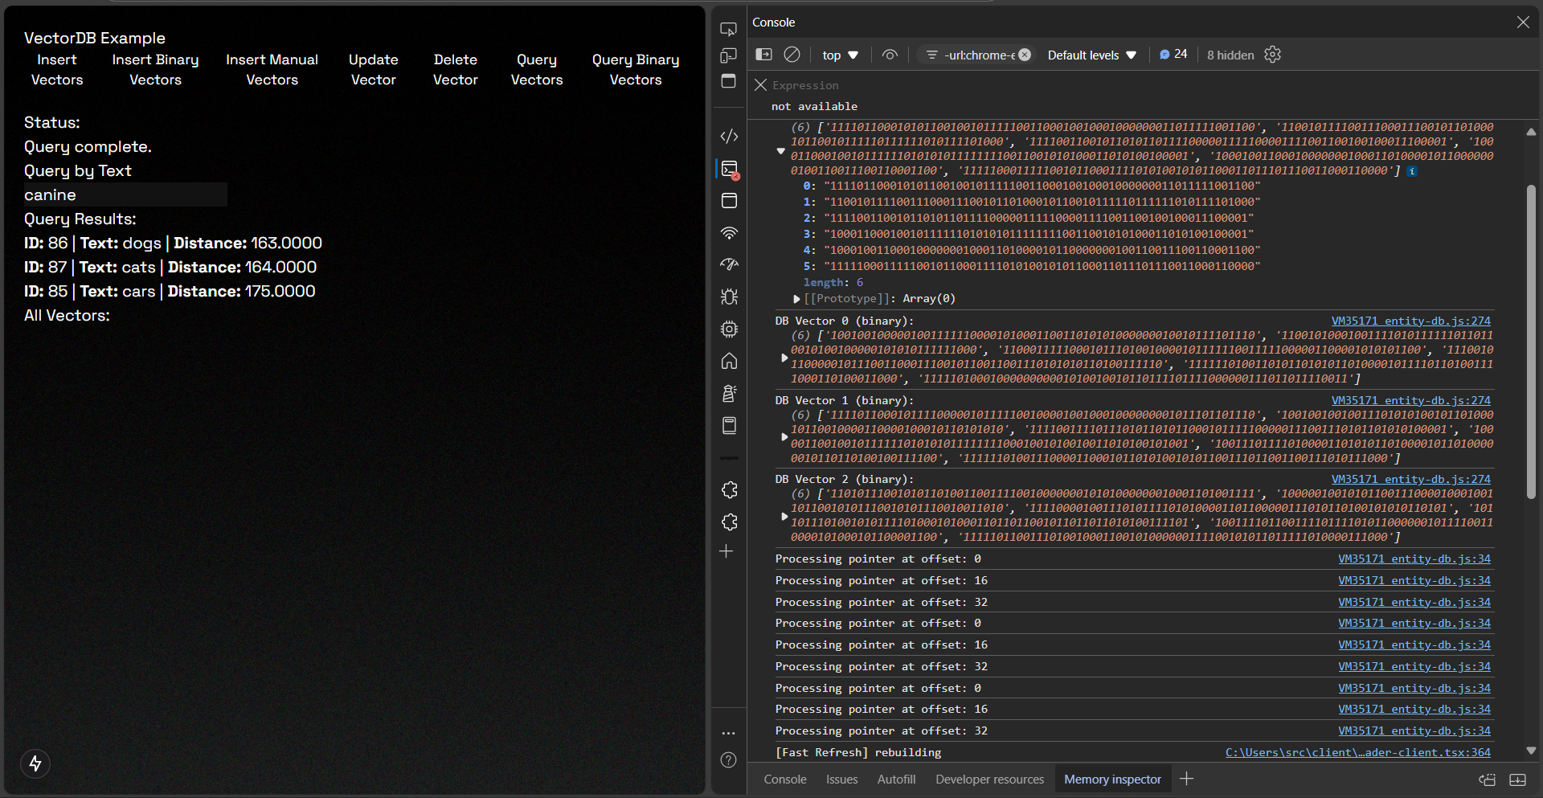Screen dimensions: 1543x798
Task: Open the Inspect element picker tool
Action: click(728, 30)
